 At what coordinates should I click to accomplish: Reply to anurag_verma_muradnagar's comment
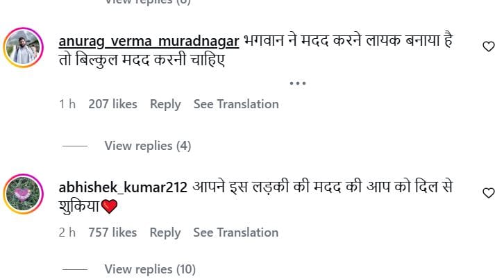tap(165, 104)
